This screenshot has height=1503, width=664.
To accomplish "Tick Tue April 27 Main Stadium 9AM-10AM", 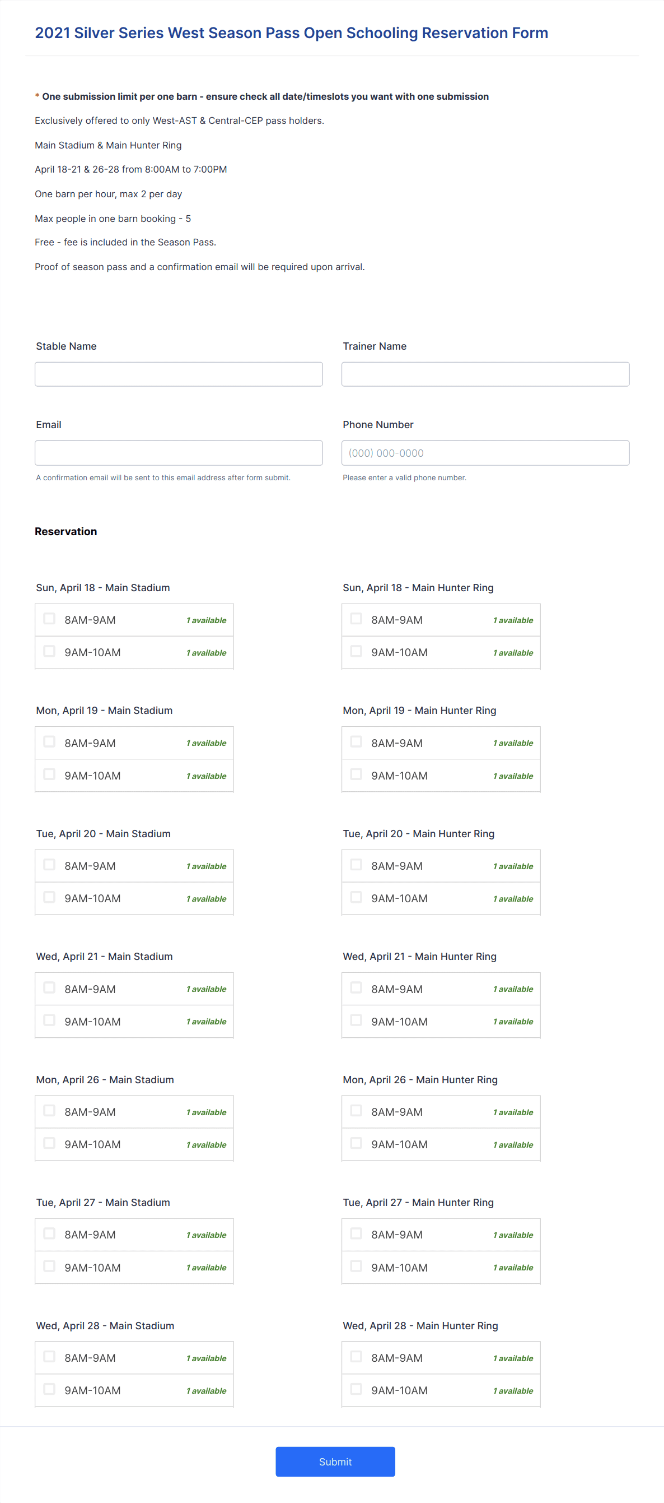I will point(50,1267).
